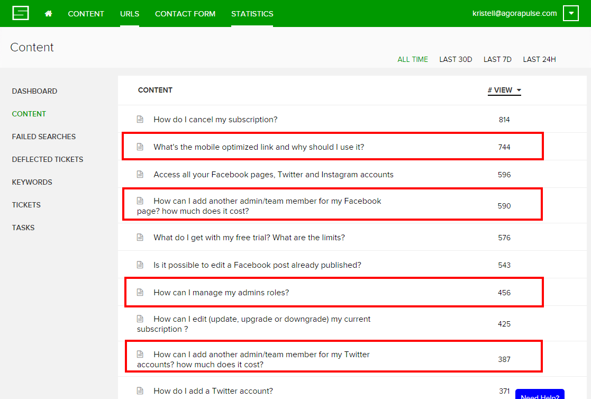
Task: Click document icon for cancel subscription article
Action: [140, 119]
